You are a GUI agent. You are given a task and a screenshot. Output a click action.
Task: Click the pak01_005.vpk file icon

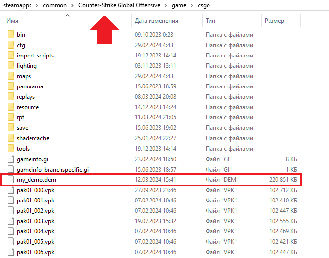coord(11,242)
